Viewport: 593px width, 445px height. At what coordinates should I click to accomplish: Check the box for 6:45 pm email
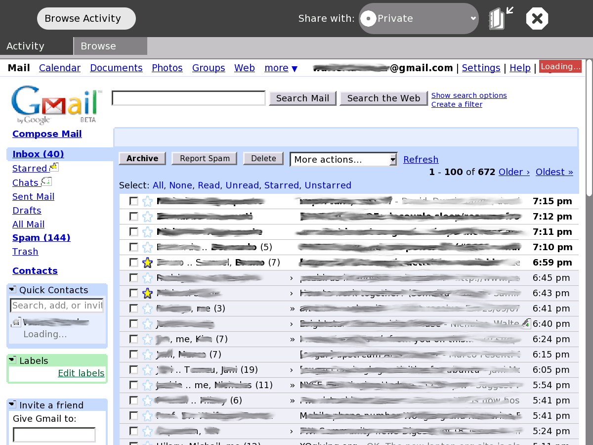134,278
